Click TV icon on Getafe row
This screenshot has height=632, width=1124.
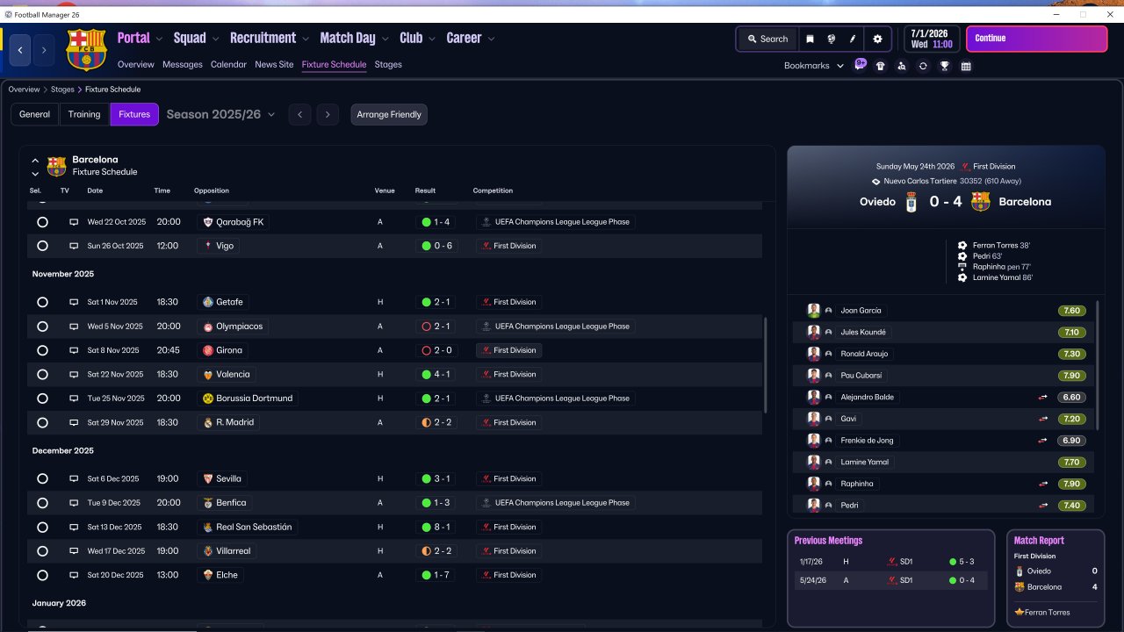pyautogui.click(x=74, y=302)
